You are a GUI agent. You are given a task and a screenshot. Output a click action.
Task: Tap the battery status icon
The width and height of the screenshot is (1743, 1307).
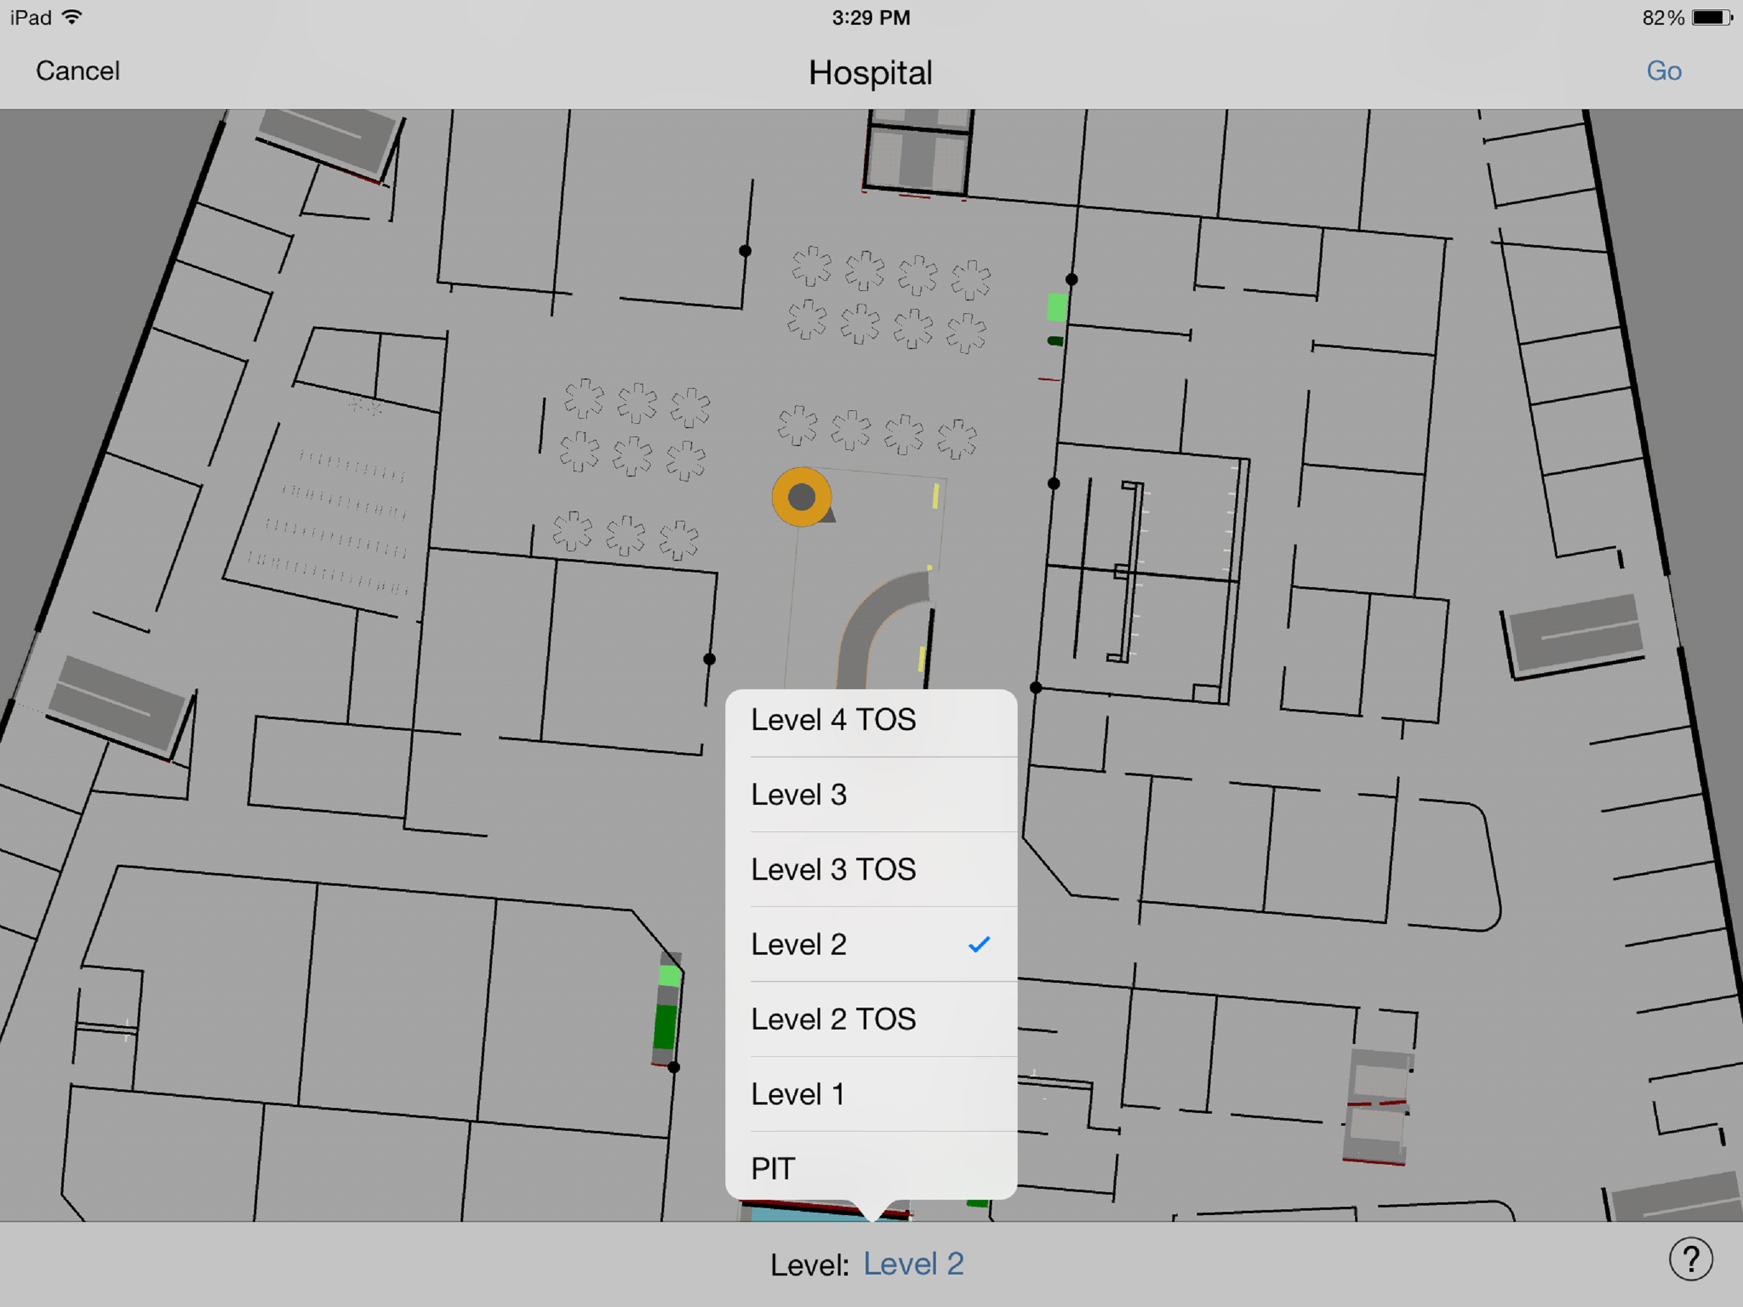click(1712, 17)
